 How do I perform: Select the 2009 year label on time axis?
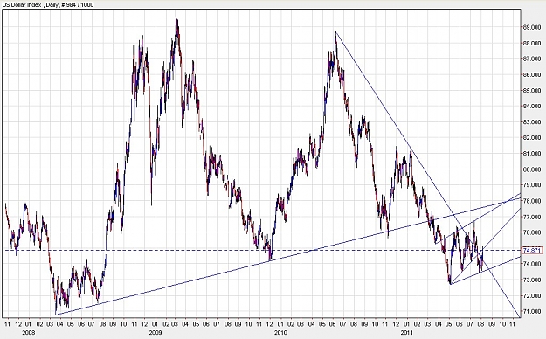(x=156, y=332)
